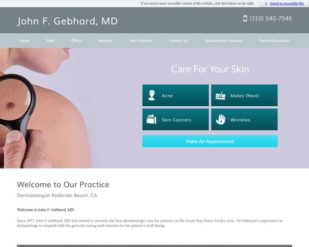Select Patient Education in the navigation
The image size is (309, 247).
tap(274, 41)
